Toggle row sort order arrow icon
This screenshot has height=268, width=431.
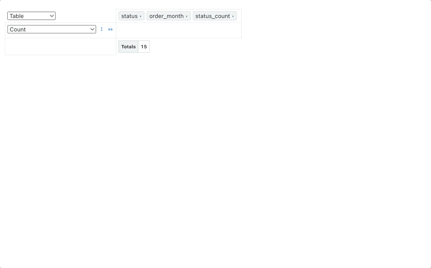tap(102, 29)
